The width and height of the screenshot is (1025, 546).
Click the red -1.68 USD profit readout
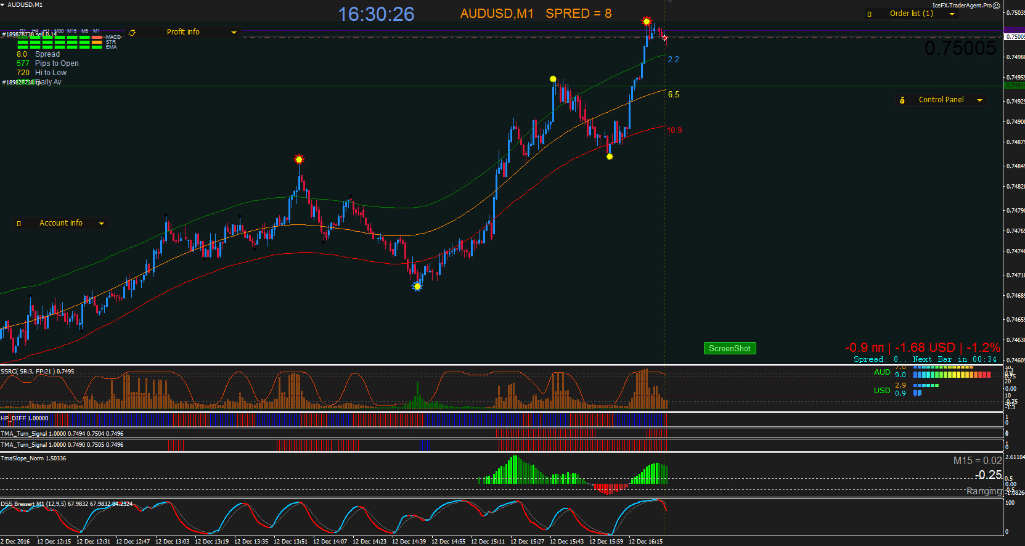tap(925, 348)
